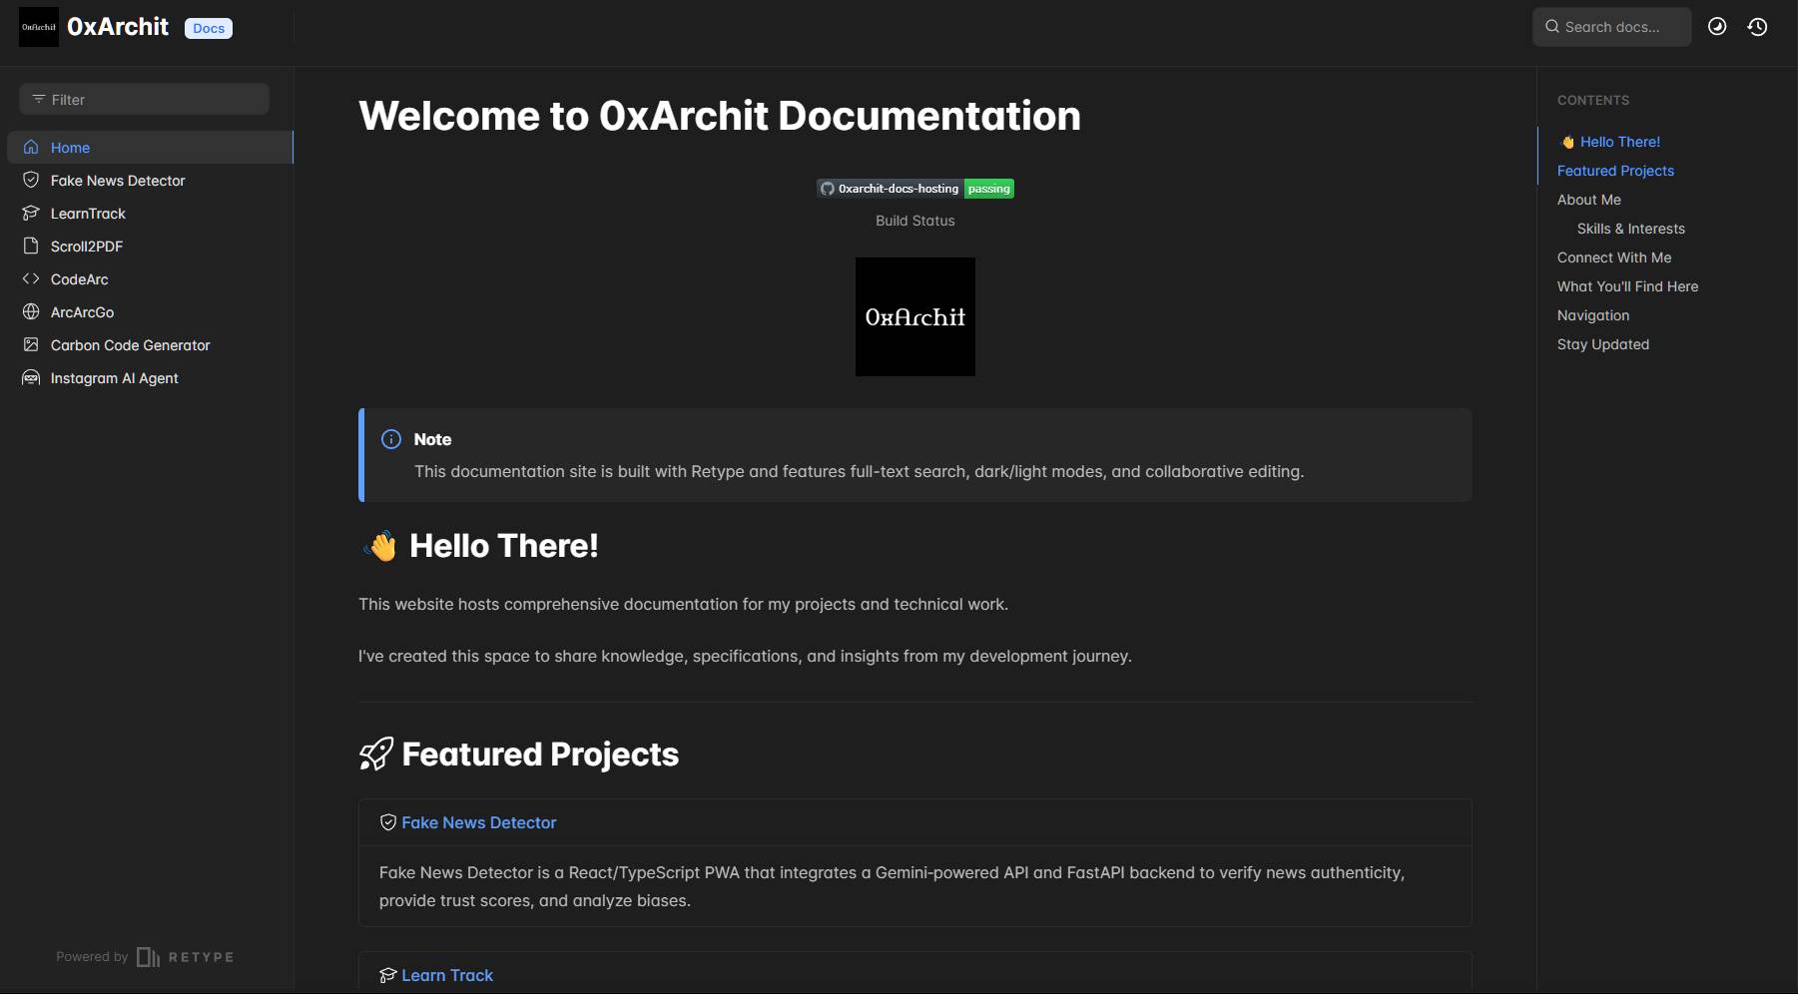Click the Welcome to 0xArchit Documentation heading
The height and width of the screenshot is (994, 1798).
pos(720,116)
